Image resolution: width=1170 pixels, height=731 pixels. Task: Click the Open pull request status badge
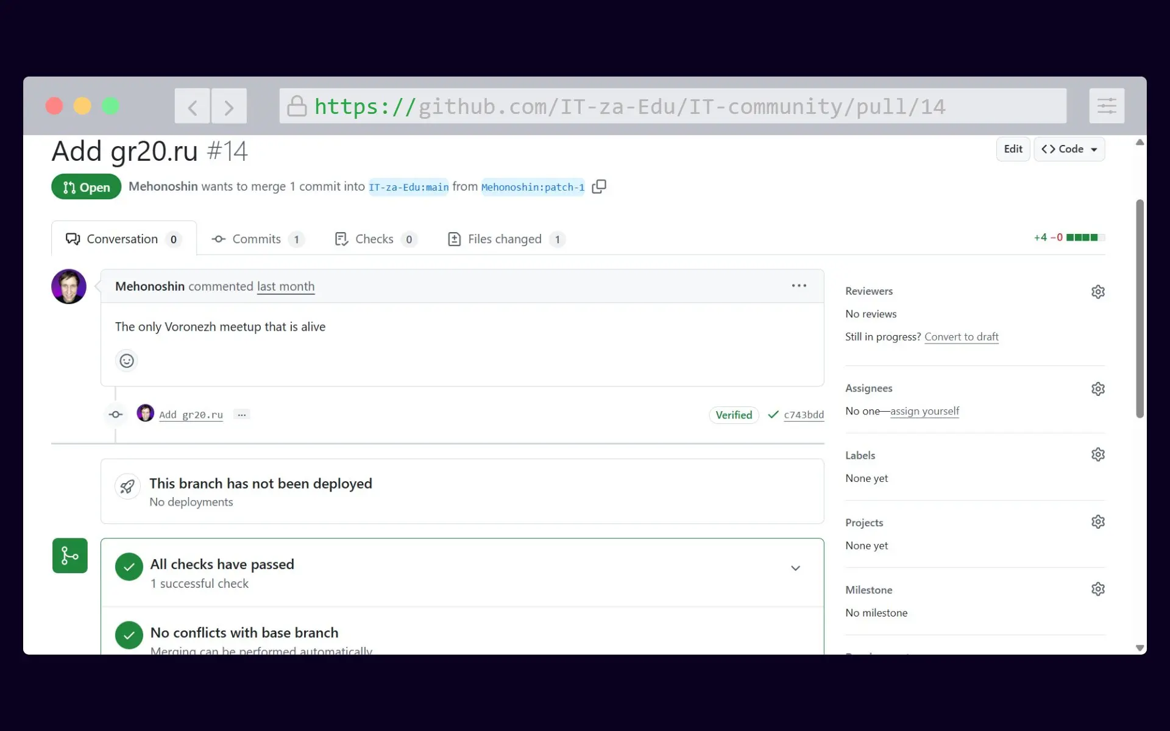pos(86,187)
